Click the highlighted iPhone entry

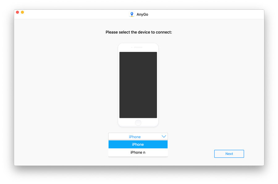(x=138, y=144)
